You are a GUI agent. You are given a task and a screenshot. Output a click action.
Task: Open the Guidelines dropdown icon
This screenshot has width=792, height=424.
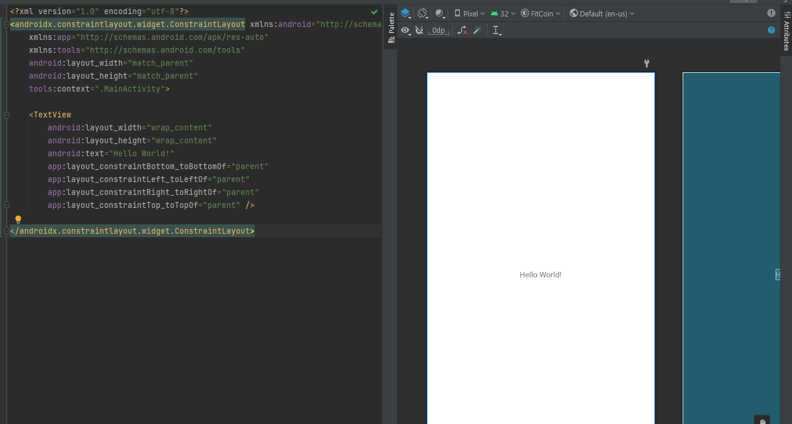[497, 31]
